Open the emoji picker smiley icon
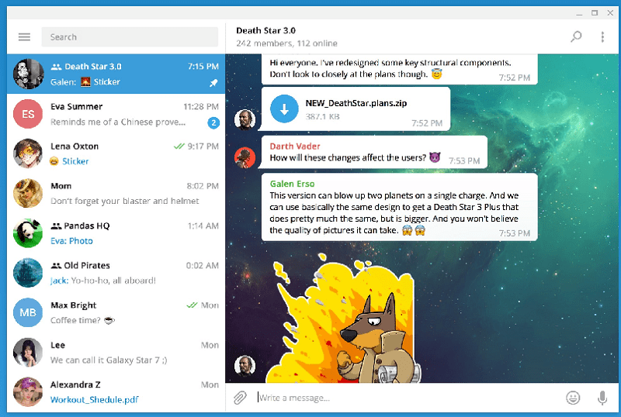This screenshot has width=621, height=417. [573, 398]
